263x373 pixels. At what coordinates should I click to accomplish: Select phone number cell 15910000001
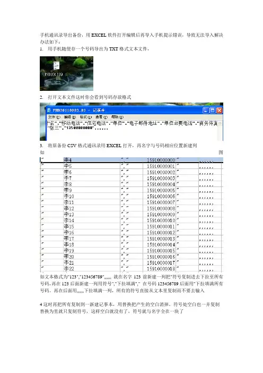(159, 166)
